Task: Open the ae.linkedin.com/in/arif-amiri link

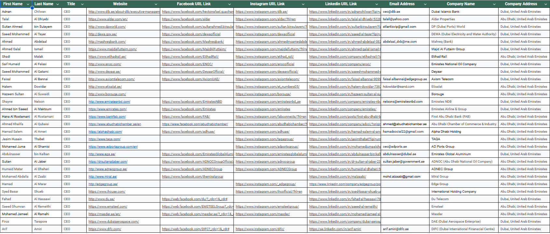Action: (335, 229)
